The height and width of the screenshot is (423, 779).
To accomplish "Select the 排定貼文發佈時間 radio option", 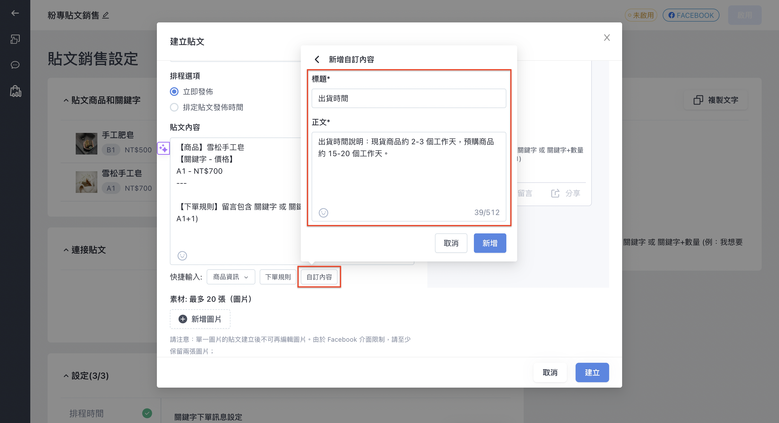I will click(174, 107).
